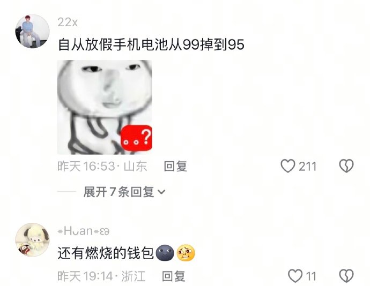Open Huan user avatar with plush dog
370x286 pixels.
coord(32,240)
